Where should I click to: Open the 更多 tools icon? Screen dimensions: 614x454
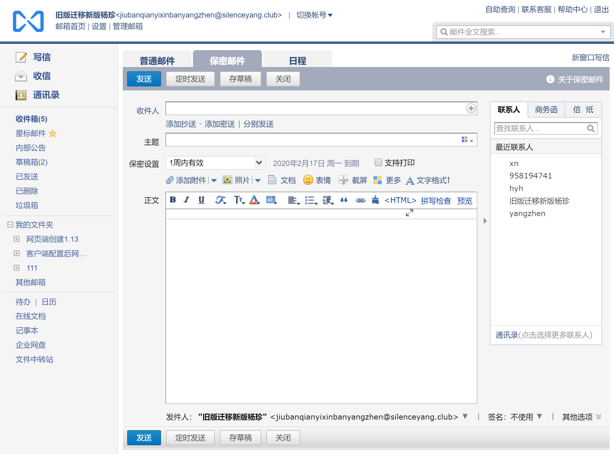point(377,180)
